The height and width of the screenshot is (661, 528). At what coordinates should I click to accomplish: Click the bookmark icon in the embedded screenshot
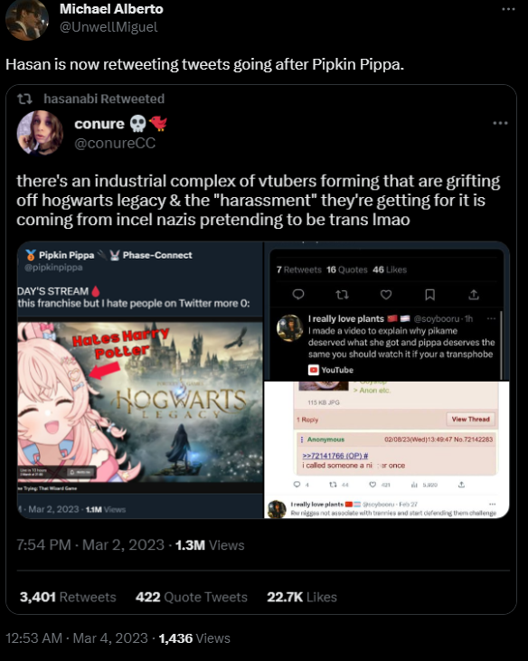pos(429,294)
